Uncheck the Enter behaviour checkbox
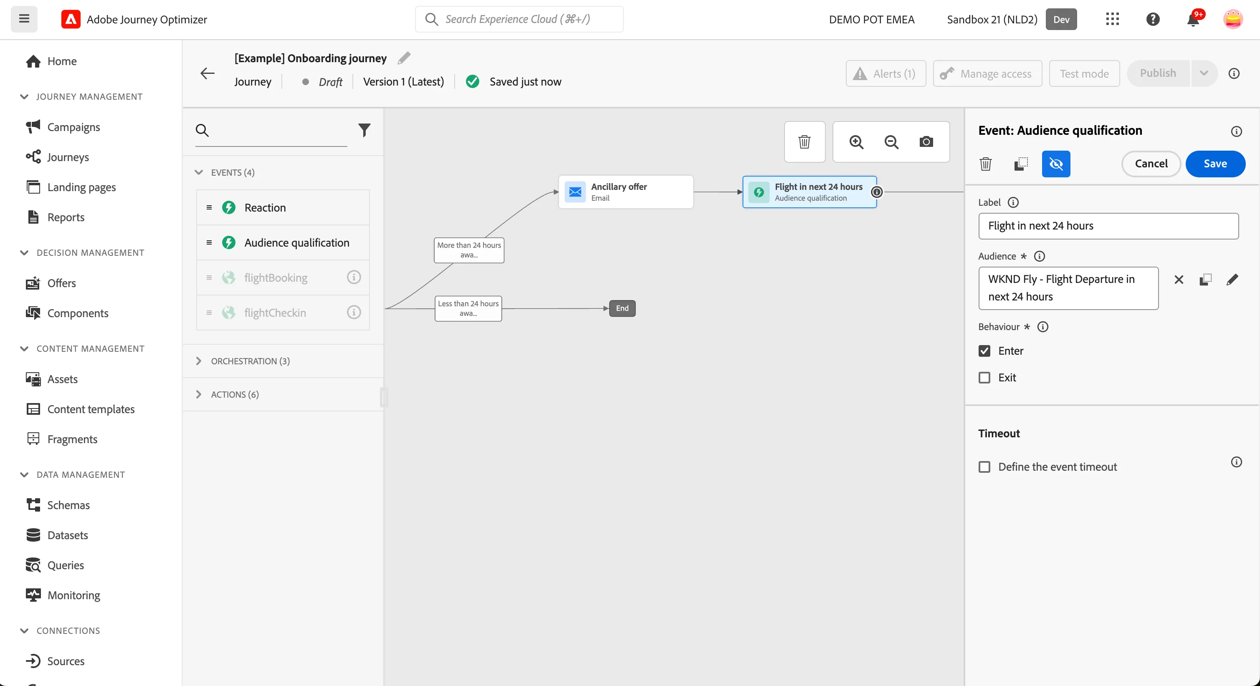 pyautogui.click(x=984, y=351)
